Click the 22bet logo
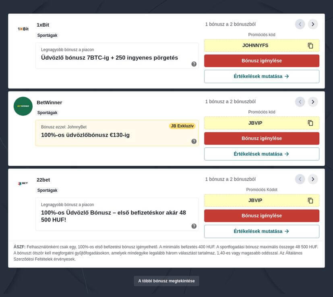Screen dimensions: 333x297 tap(23, 184)
